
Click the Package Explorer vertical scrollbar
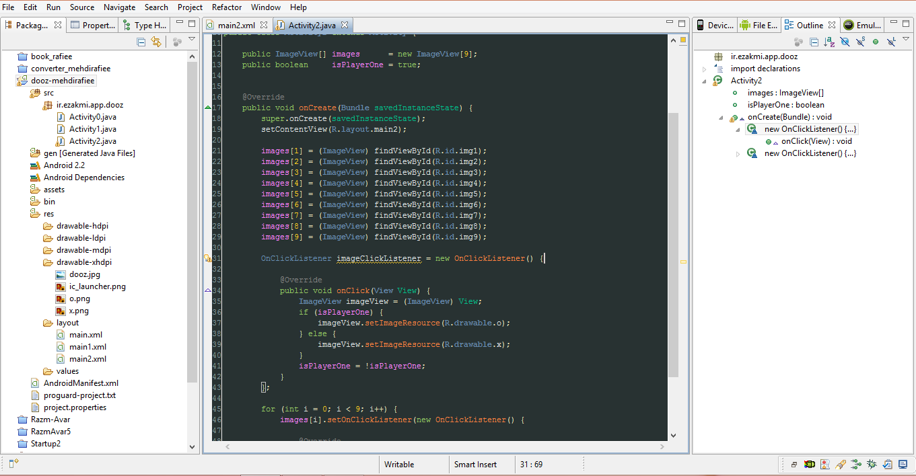192,222
